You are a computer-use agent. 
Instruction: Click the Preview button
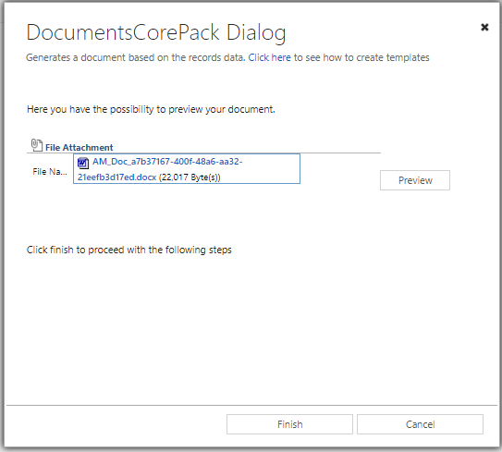415,180
